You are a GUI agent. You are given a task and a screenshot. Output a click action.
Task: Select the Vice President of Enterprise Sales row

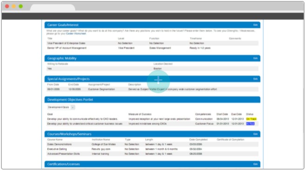152,43
